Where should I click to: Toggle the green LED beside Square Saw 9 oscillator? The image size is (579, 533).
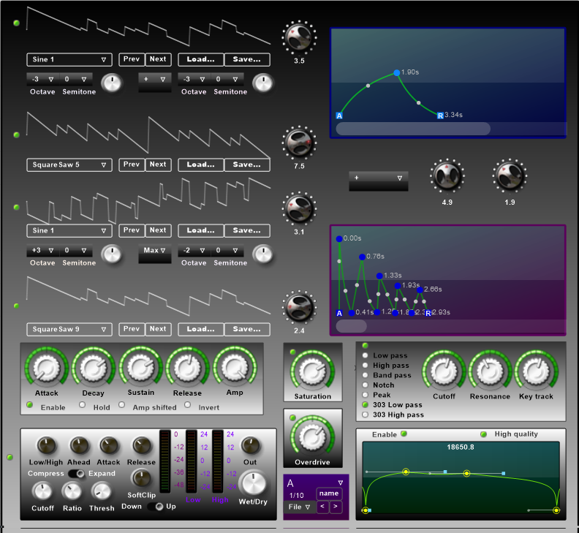16,306
